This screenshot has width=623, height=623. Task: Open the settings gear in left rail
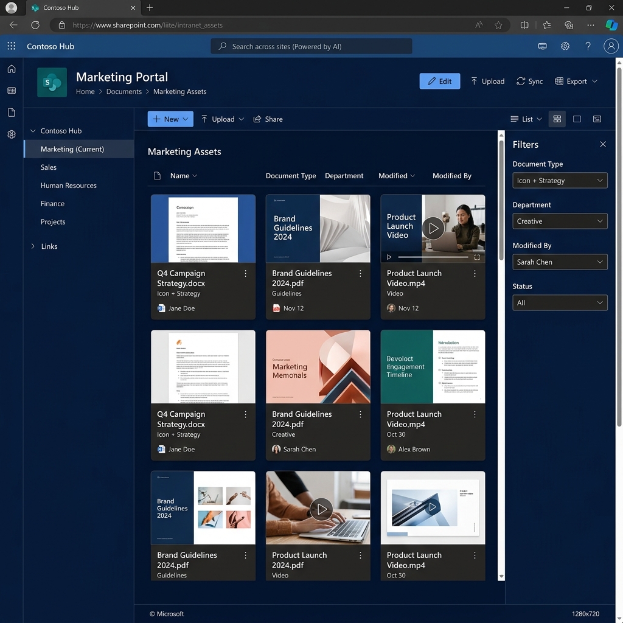[12, 134]
